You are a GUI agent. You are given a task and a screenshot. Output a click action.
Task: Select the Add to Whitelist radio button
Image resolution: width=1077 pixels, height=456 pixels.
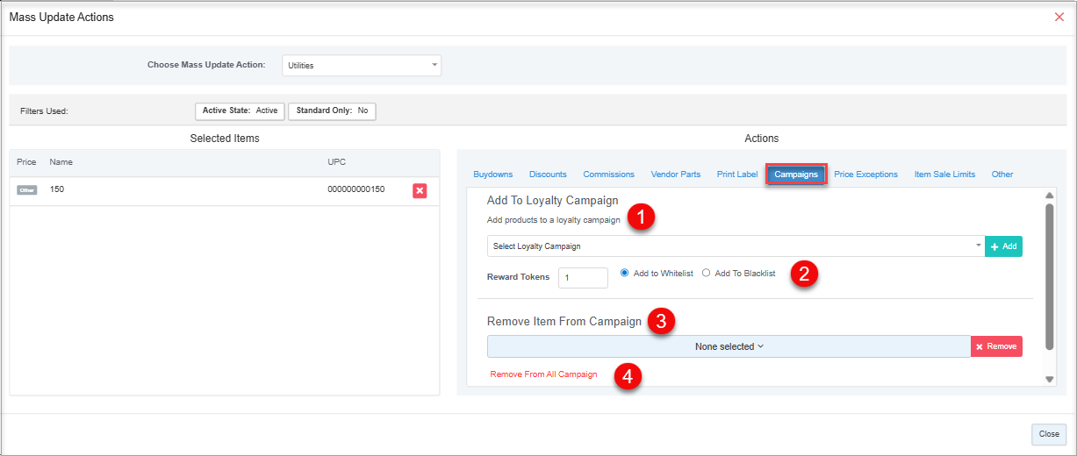(x=625, y=273)
